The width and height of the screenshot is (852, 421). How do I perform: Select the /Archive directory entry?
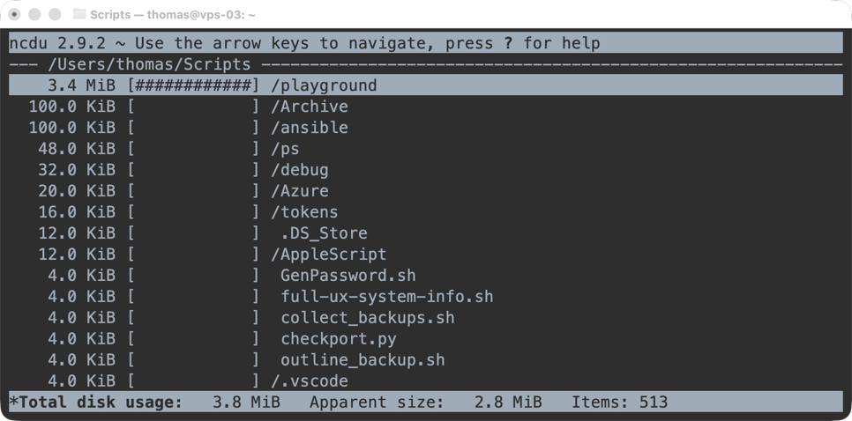coord(310,107)
